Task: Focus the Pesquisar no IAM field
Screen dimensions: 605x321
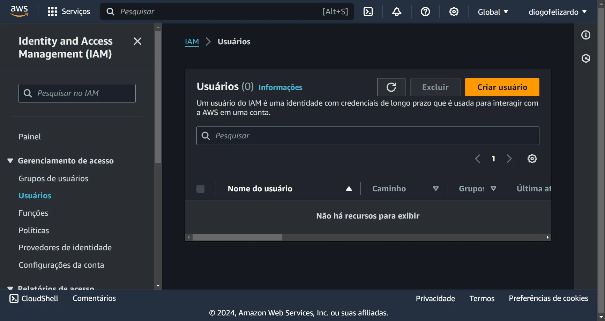Action: tap(77, 93)
